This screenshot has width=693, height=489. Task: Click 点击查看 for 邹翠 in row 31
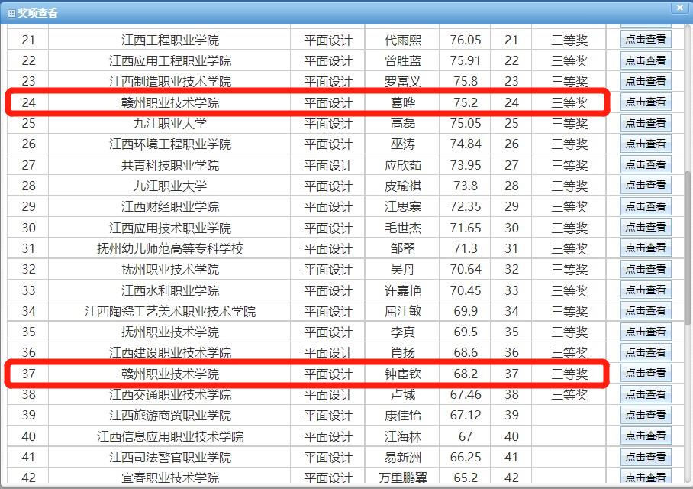click(646, 248)
